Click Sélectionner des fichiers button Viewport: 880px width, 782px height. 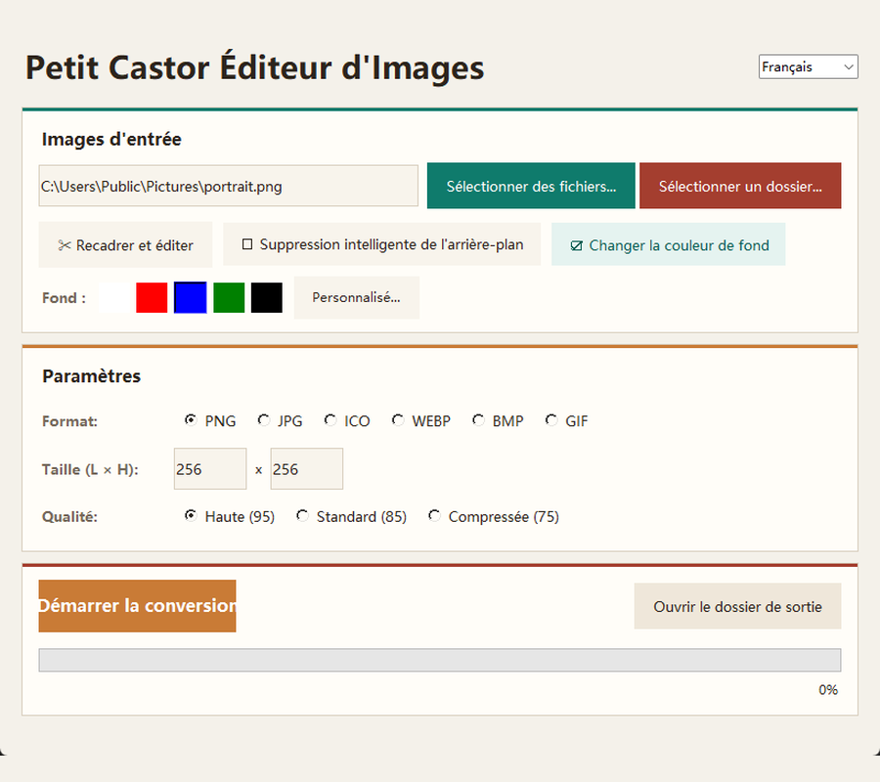[531, 186]
